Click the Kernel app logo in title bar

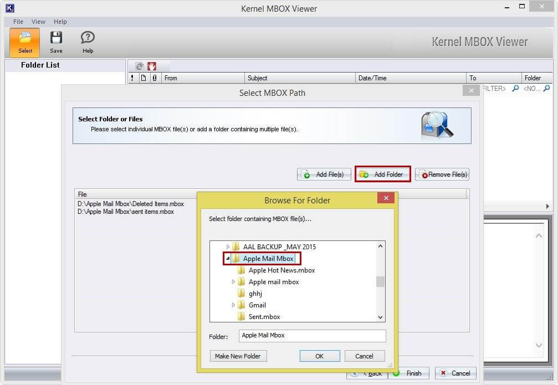pos(10,8)
